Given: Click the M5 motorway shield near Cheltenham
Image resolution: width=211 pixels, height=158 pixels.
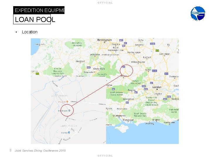Looking at the screenshot, I should click(x=89, y=67).
